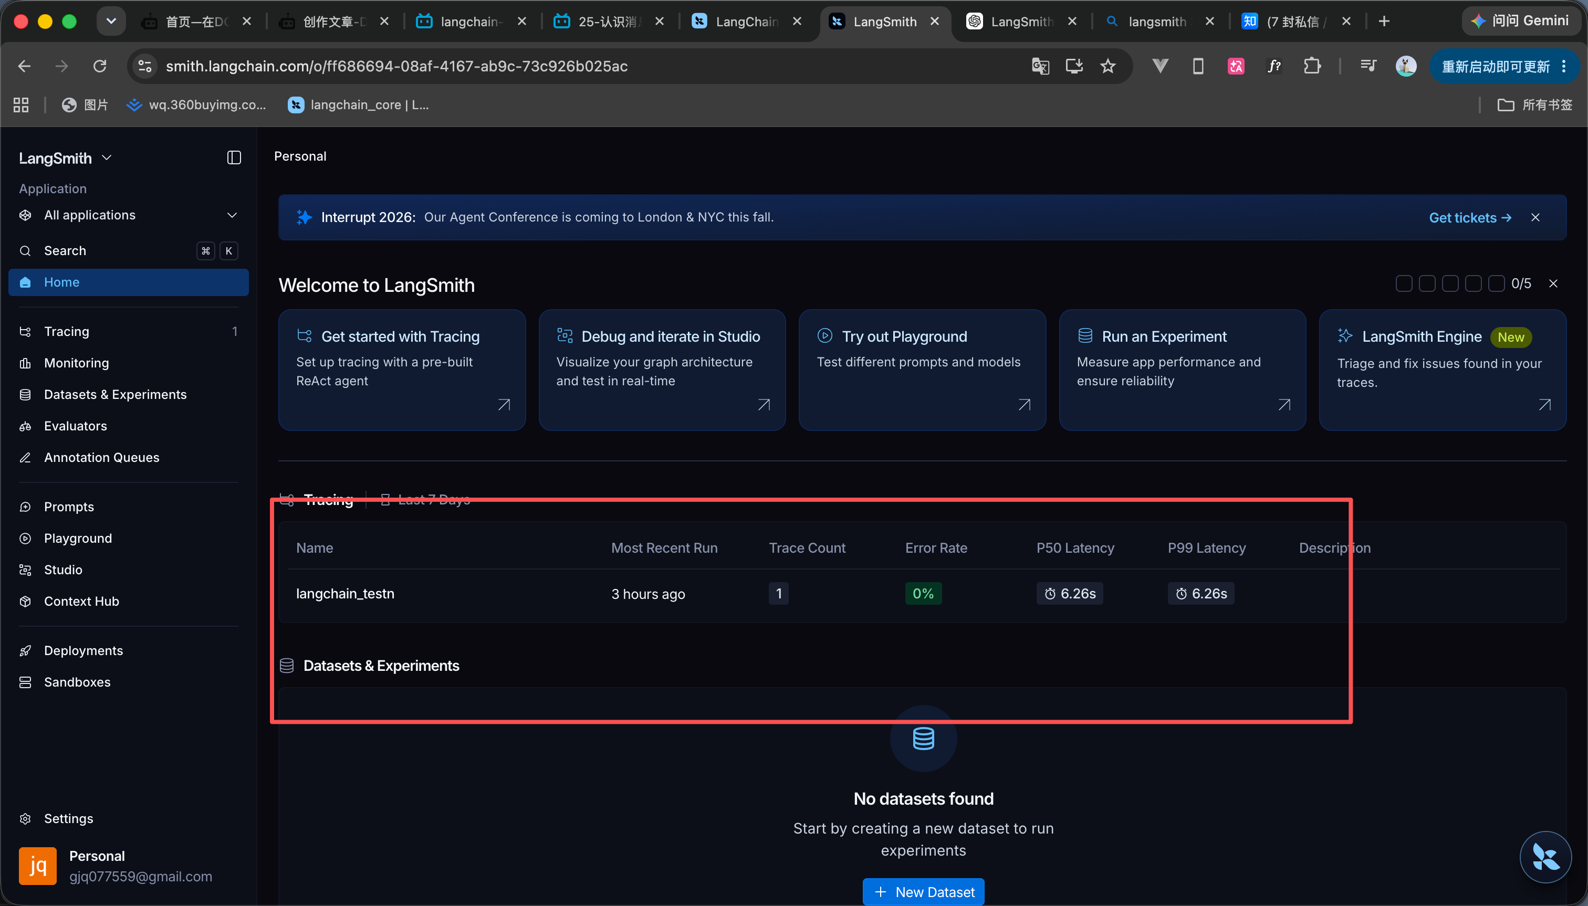Expand the All applications selector
This screenshot has height=906, width=1588.
(128, 215)
